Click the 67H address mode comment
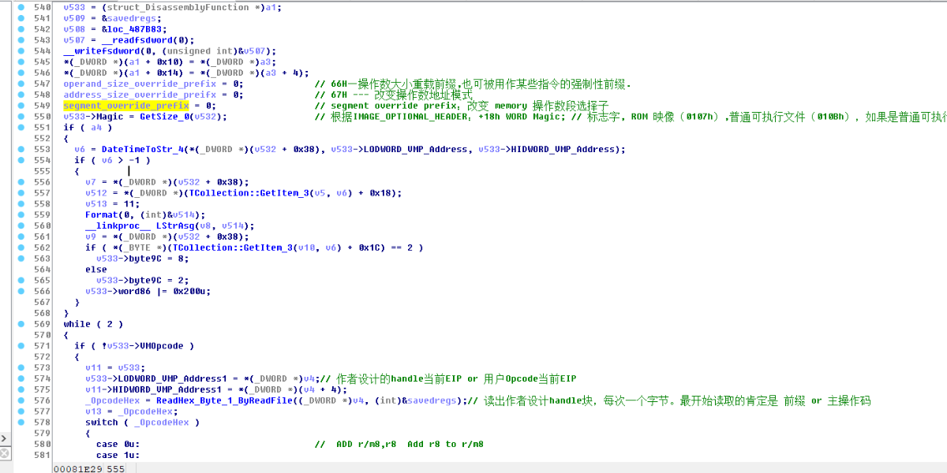947x473 pixels. [x=393, y=95]
